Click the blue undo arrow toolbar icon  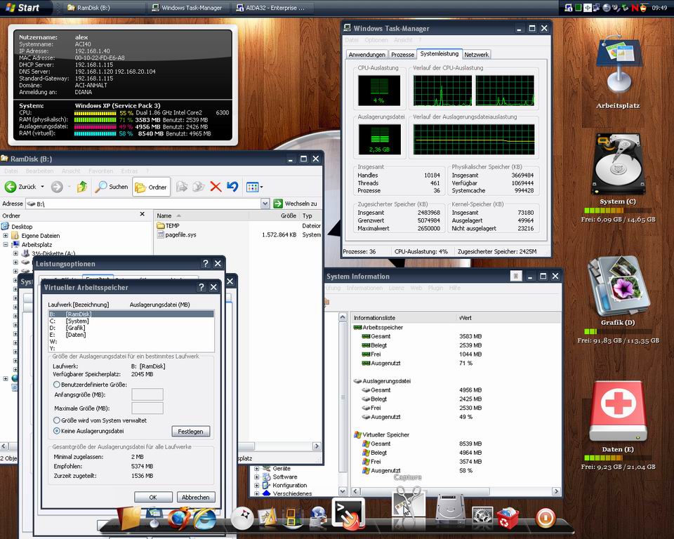(x=232, y=187)
